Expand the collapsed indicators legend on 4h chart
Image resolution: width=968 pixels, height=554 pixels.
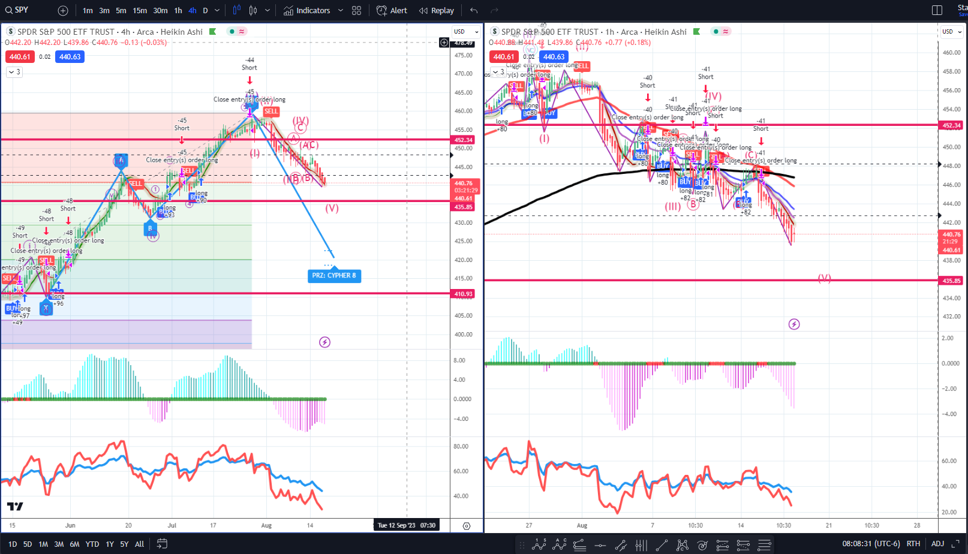click(14, 72)
